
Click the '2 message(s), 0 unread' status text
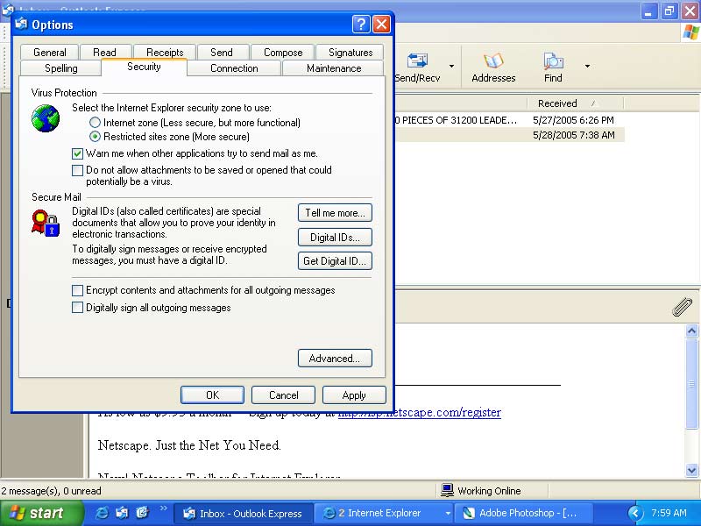click(51, 491)
